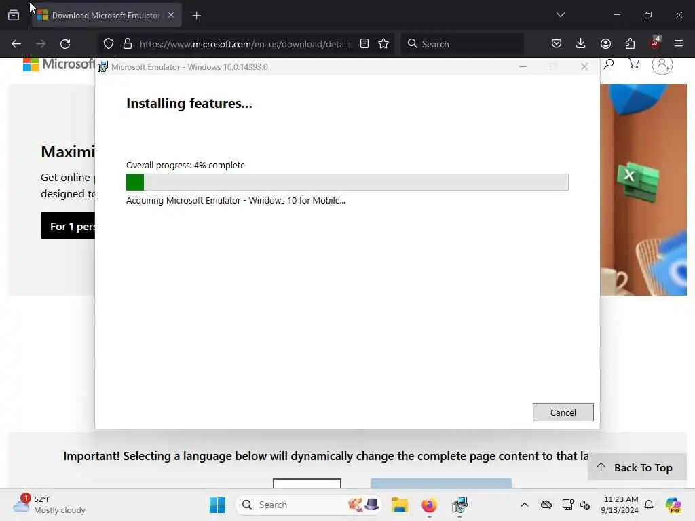Select the Download Microsoft Emulator tab
Image resolution: width=695 pixels, height=521 pixels.
[x=107, y=16]
